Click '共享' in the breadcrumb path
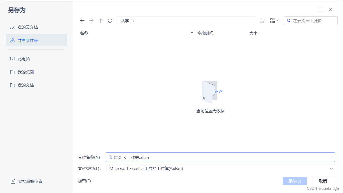343x193 pixels. [x=125, y=20]
